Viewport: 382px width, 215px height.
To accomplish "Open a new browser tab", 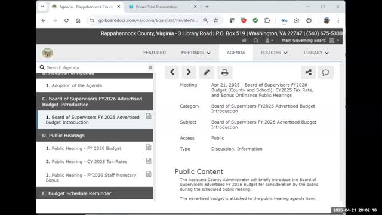I will [207, 7].
